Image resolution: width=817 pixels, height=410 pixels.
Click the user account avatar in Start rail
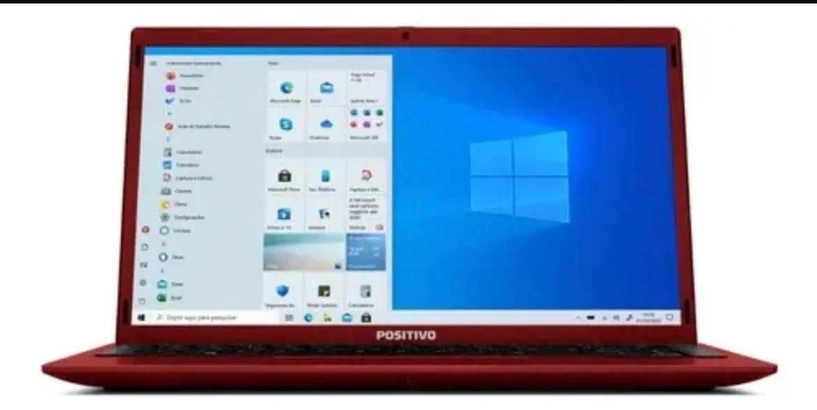145,229
